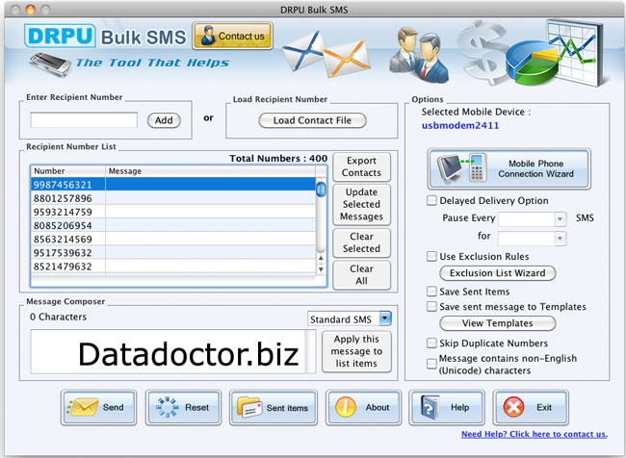Click the Add button
626x458 pixels.
(x=164, y=120)
